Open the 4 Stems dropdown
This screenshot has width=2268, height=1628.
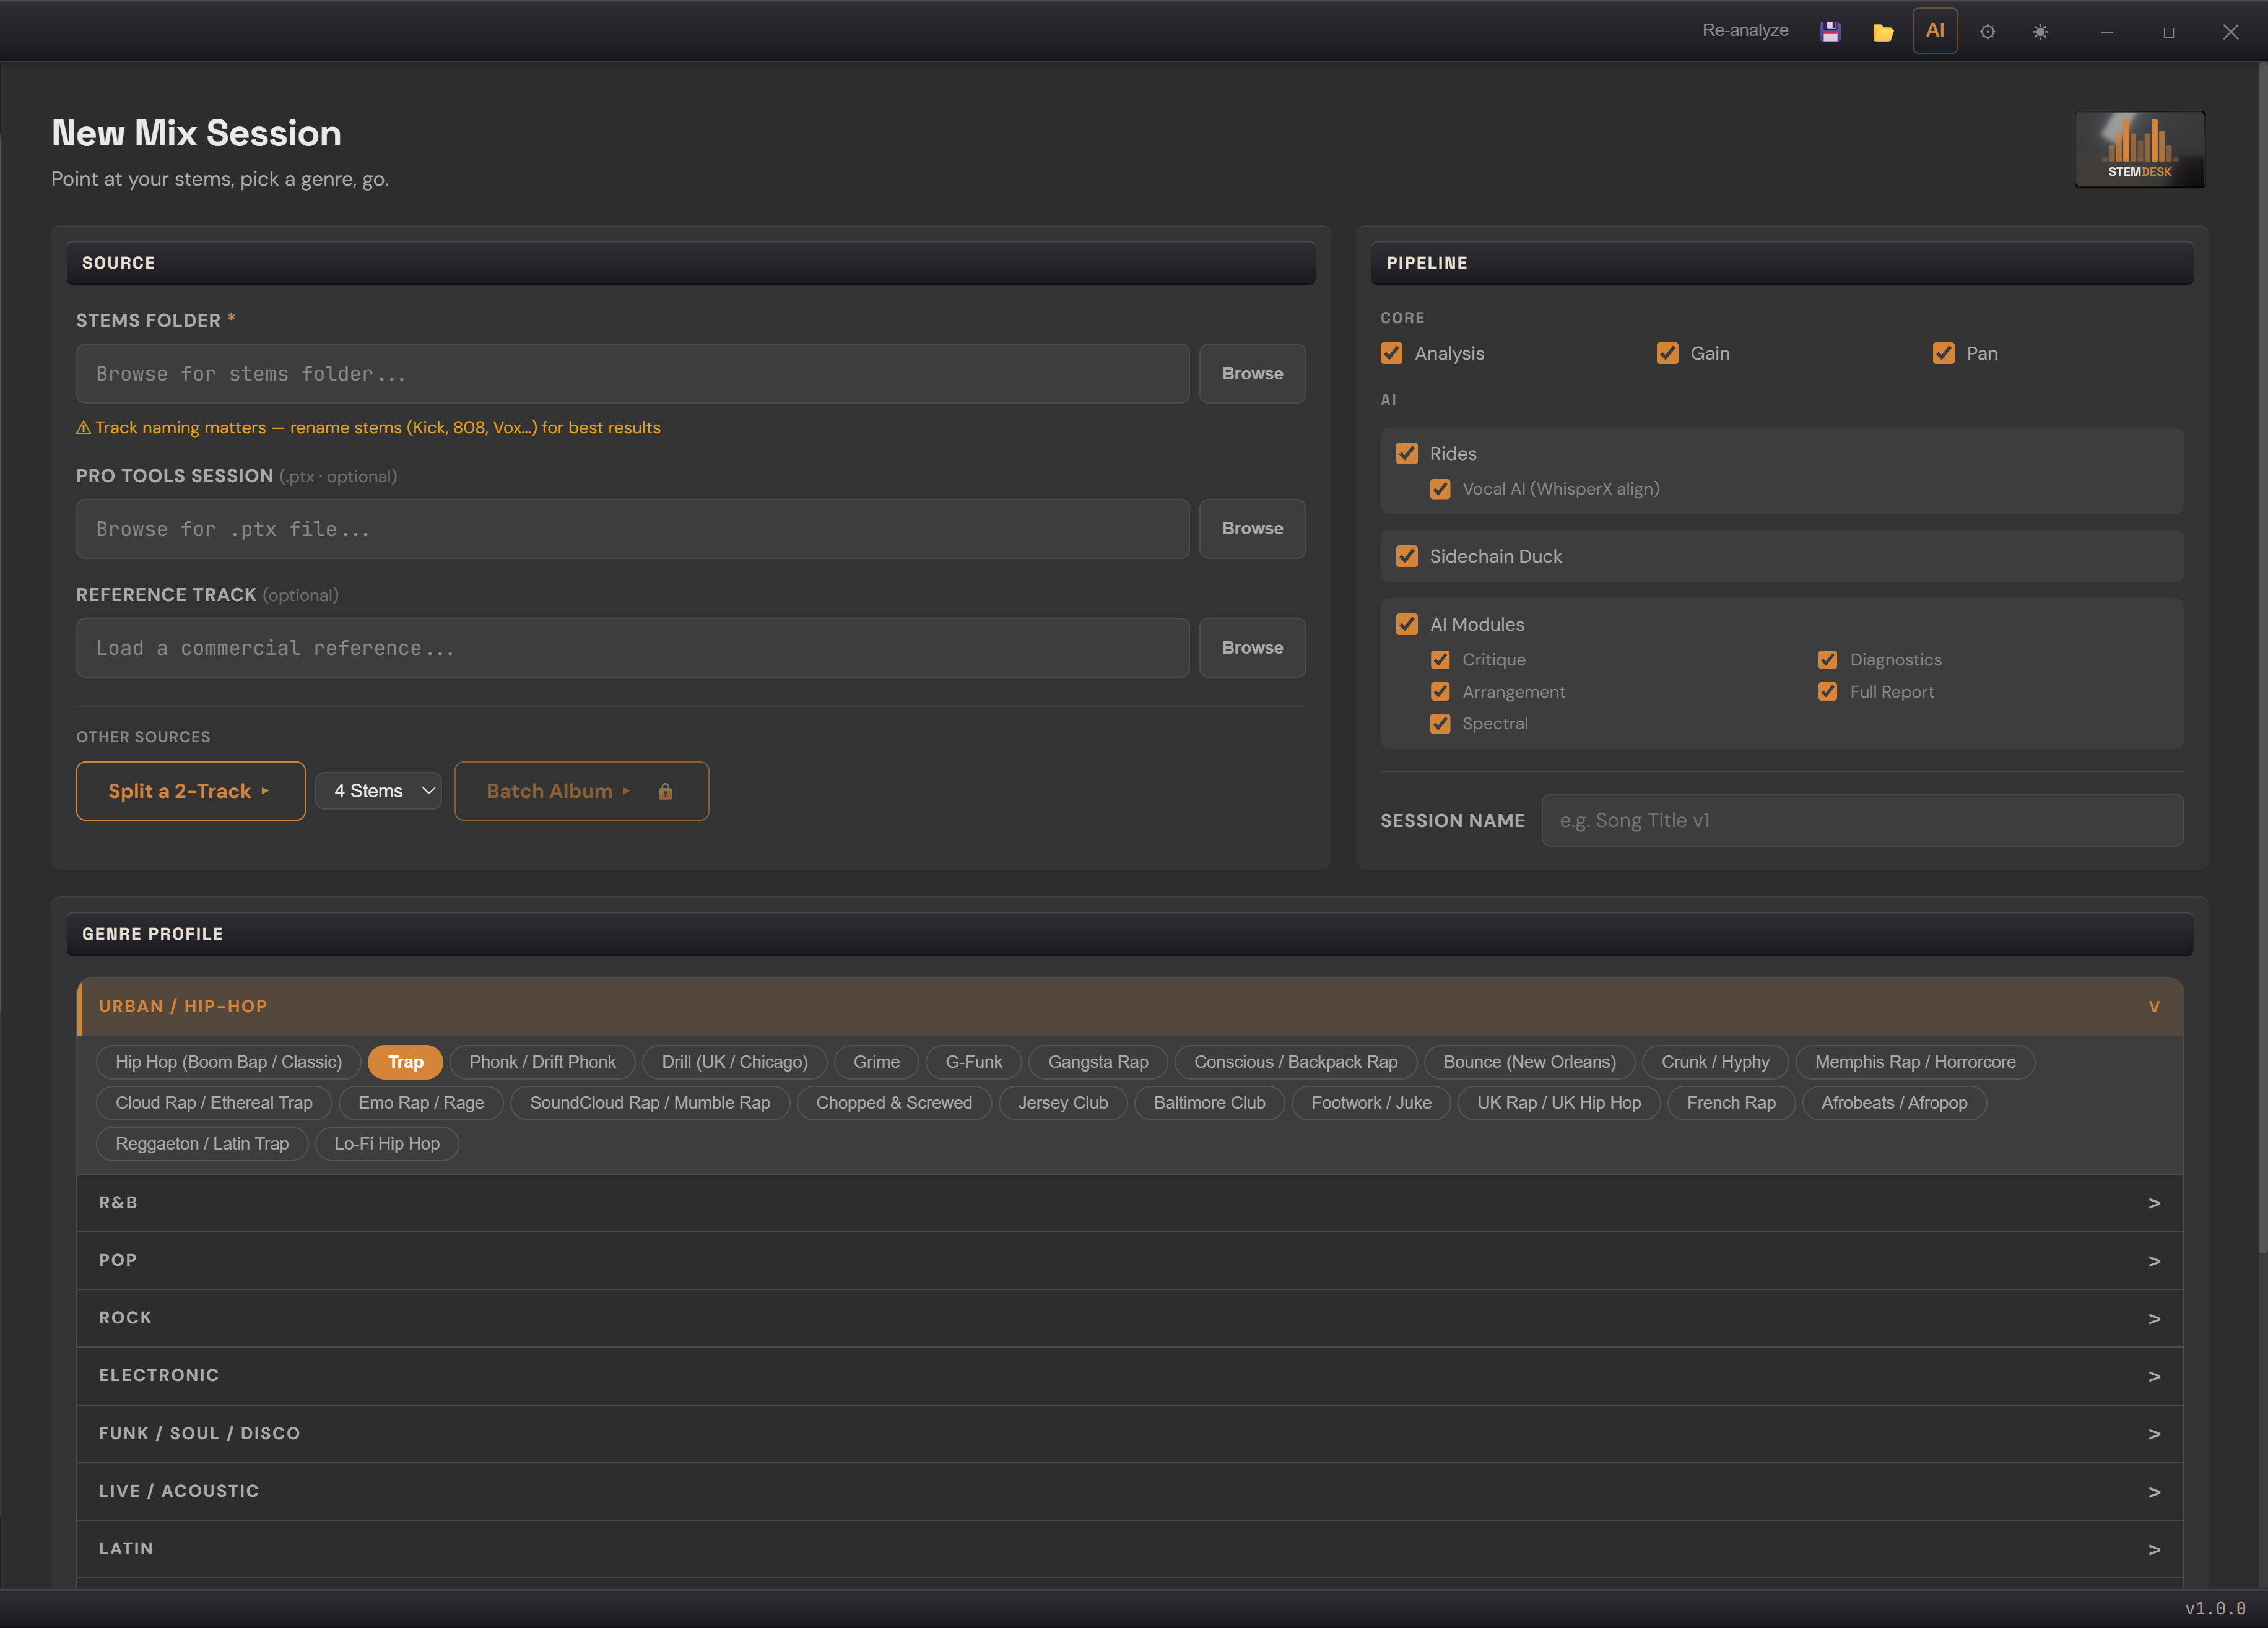tap(378, 791)
